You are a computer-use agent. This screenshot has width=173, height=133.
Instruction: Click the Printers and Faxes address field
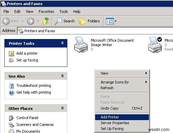[x=95, y=31]
